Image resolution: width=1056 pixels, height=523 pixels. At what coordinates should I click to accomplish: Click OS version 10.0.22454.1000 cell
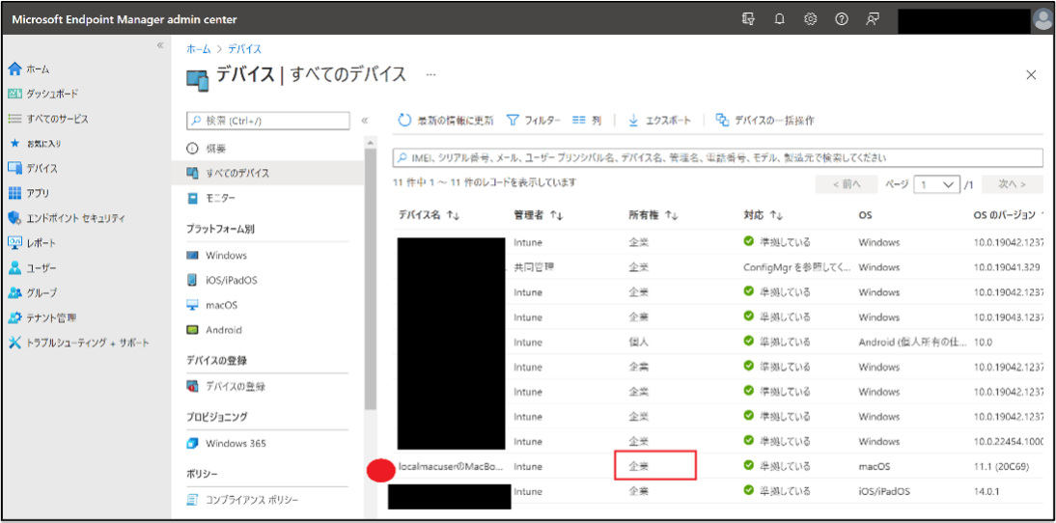point(1006,441)
